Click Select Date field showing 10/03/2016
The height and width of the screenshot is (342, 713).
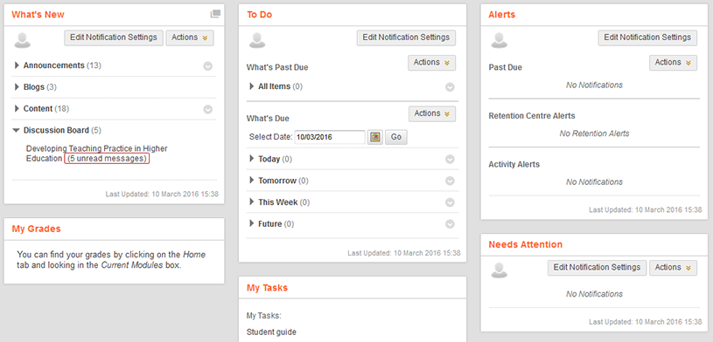point(330,137)
